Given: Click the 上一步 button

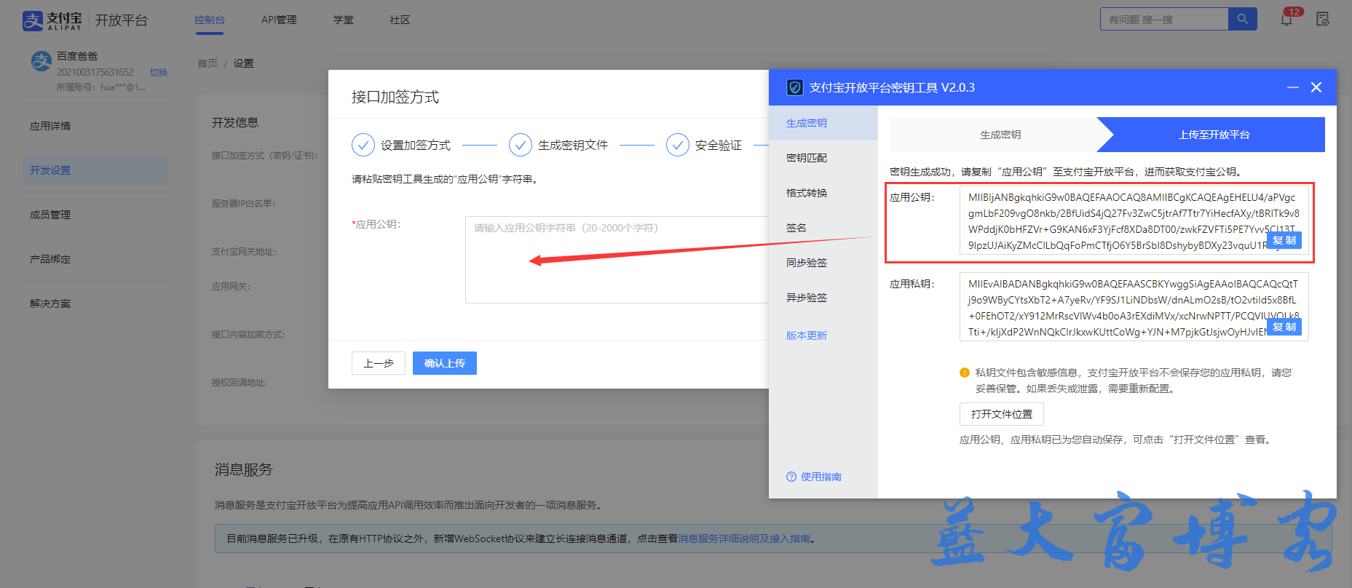Looking at the screenshot, I should click(x=379, y=363).
